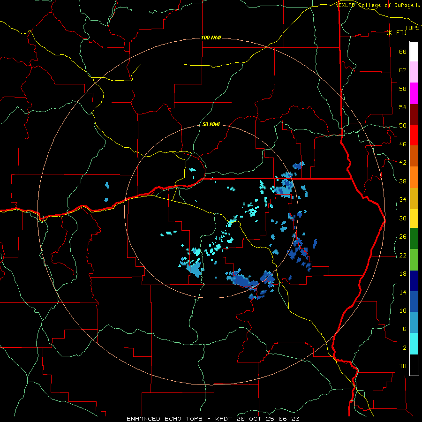422x422 pixels.
Task: Click the dark green swatch near 26
Action: (x=414, y=239)
